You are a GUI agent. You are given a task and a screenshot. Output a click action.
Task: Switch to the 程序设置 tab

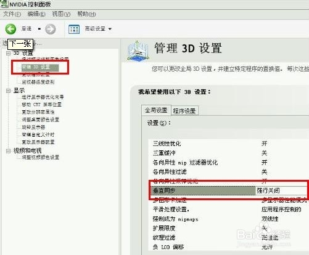(x=184, y=111)
